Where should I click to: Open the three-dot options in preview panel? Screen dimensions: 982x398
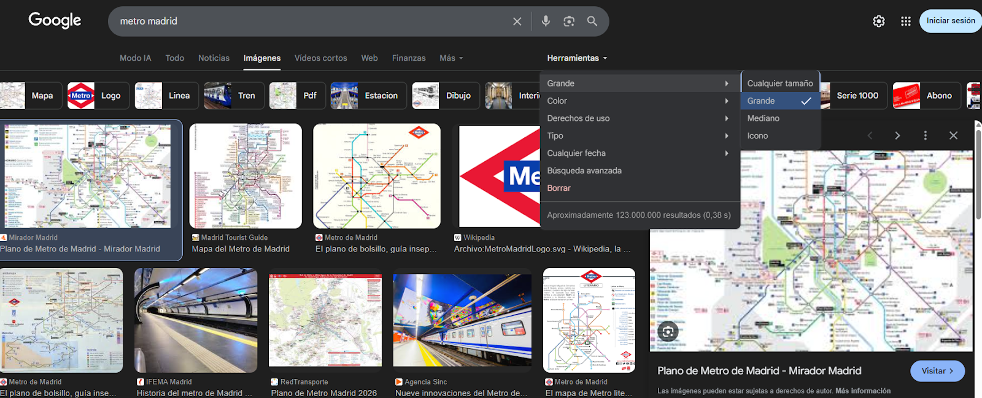point(925,136)
